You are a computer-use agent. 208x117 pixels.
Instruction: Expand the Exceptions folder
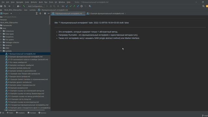click(1, 37)
